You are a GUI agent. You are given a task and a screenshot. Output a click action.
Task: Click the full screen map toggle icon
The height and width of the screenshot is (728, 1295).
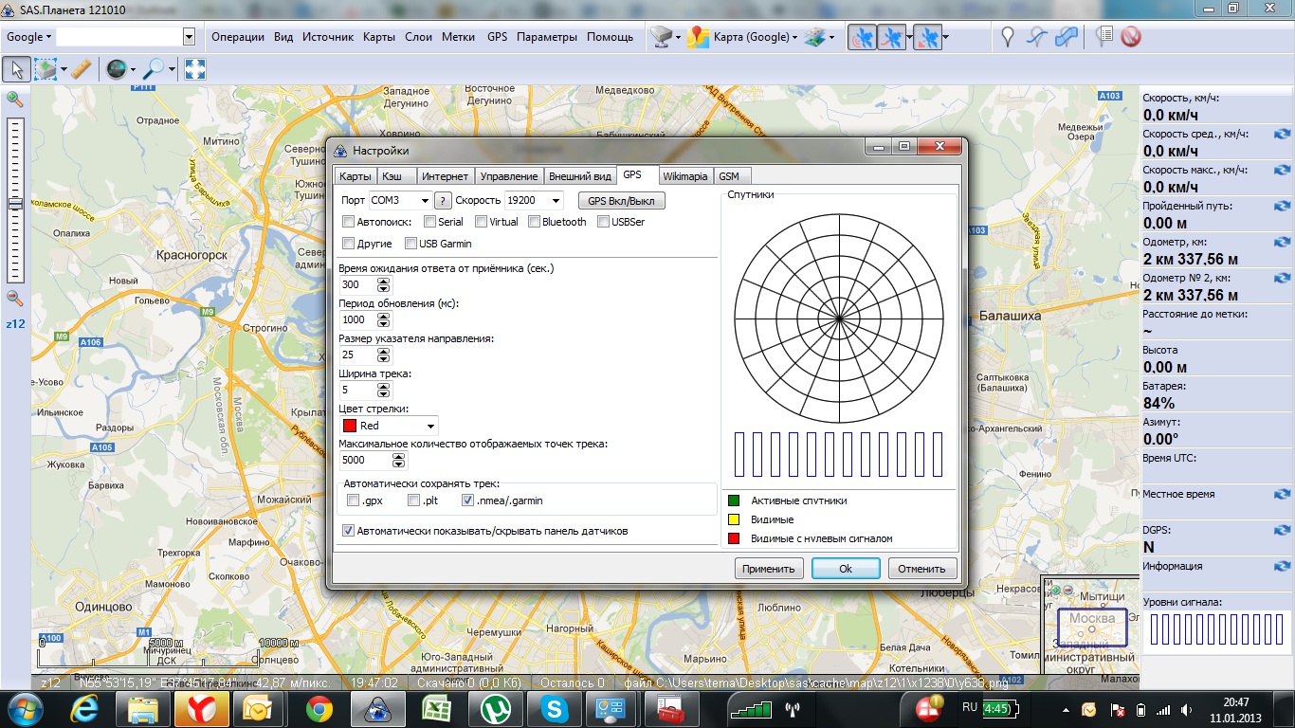[x=194, y=69]
